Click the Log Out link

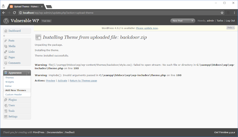click(x=230, y=21)
